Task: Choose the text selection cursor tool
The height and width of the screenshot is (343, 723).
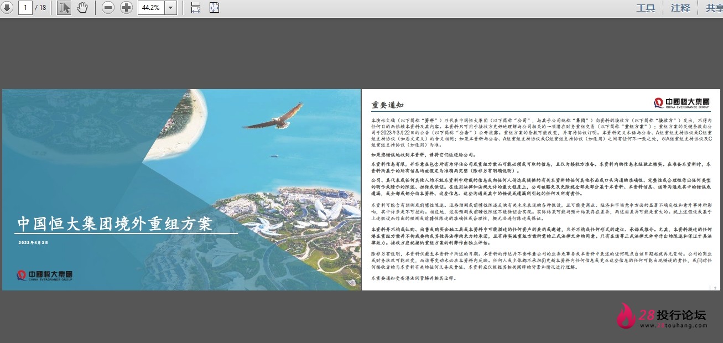Action: 64,8
